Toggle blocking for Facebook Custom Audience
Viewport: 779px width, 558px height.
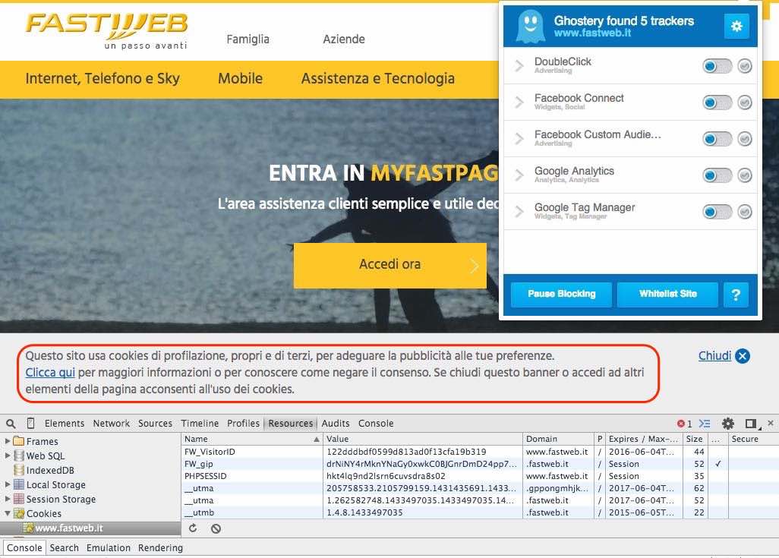717,139
